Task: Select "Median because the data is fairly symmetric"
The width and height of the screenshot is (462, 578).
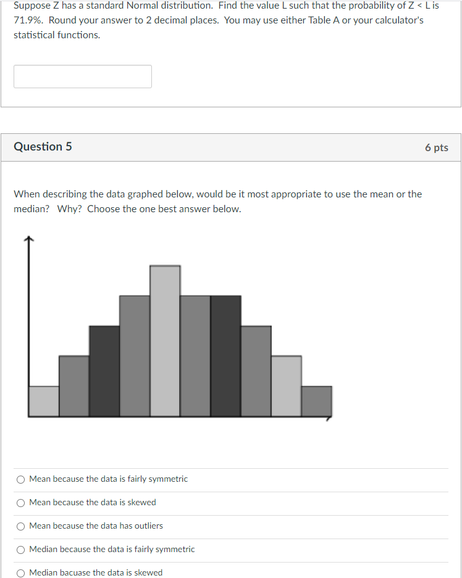Action: point(20,549)
